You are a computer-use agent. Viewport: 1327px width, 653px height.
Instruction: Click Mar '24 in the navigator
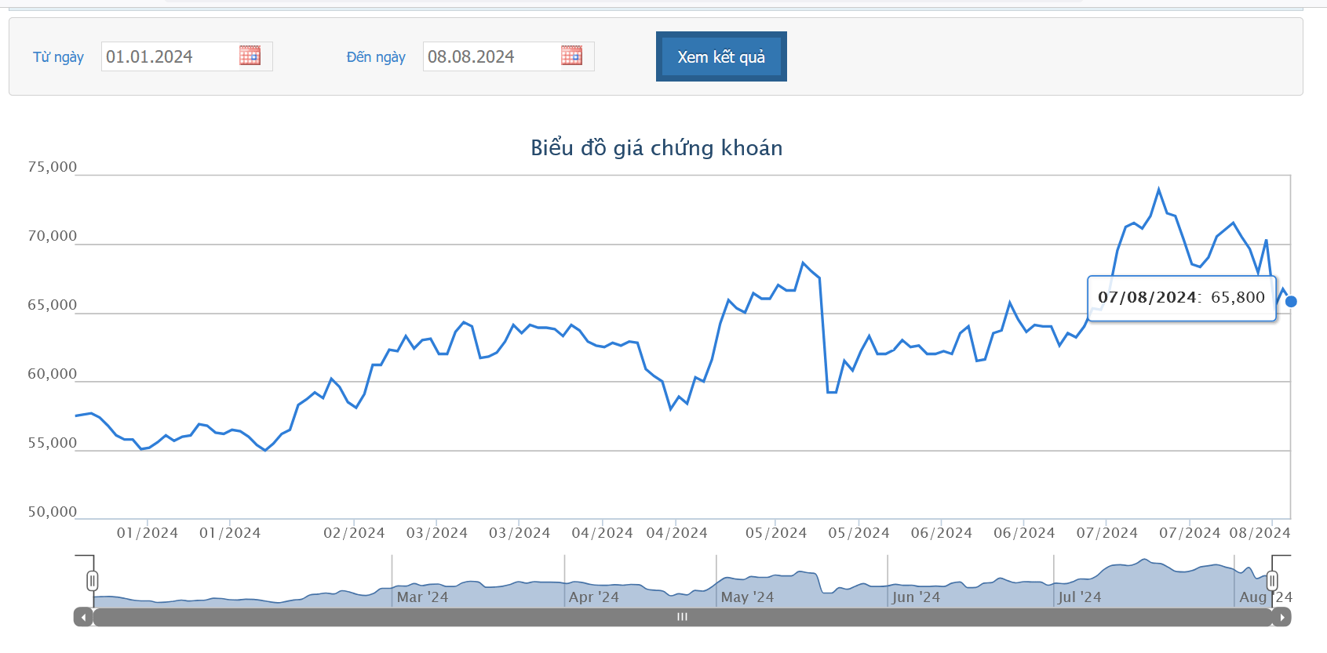point(422,597)
